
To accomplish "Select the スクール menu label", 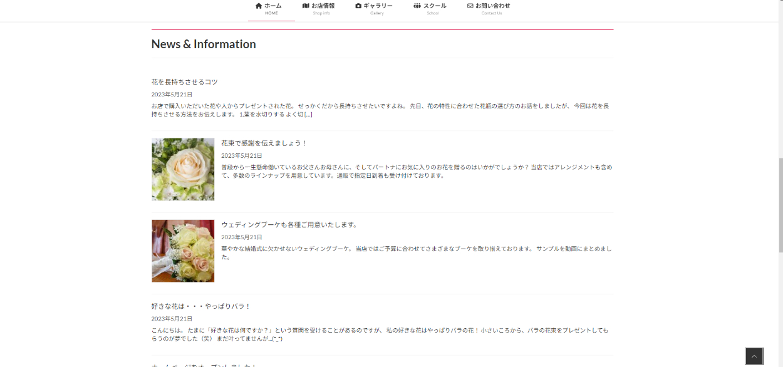I will click(x=435, y=6).
